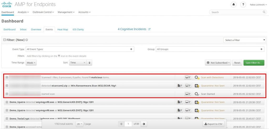Screen dimensions: 269x129
Task: Expand Demo_Upatre event at 21:20:38
Action: coord(7,102)
